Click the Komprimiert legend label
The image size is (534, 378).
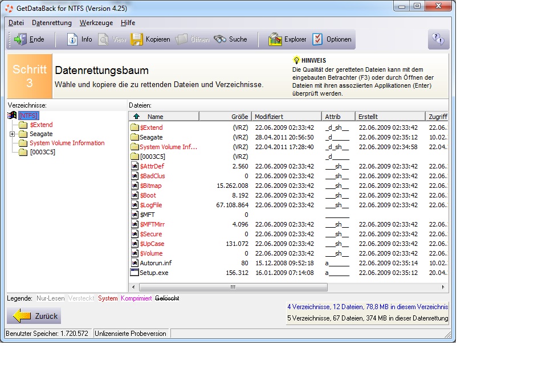[136, 298]
